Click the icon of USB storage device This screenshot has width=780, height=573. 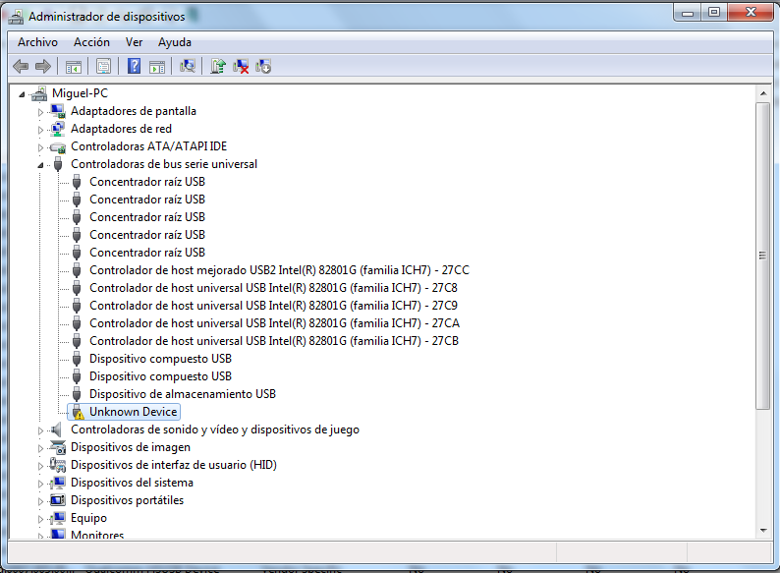(77, 394)
